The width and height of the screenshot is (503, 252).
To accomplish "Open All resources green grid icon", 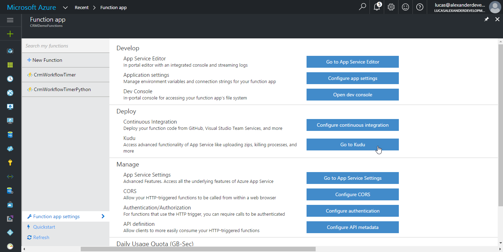I will tap(10, 65).
